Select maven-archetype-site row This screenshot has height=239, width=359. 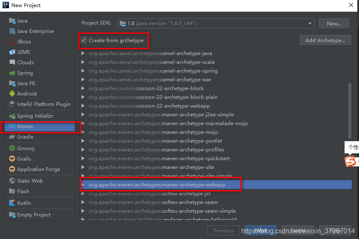point(216,167)
